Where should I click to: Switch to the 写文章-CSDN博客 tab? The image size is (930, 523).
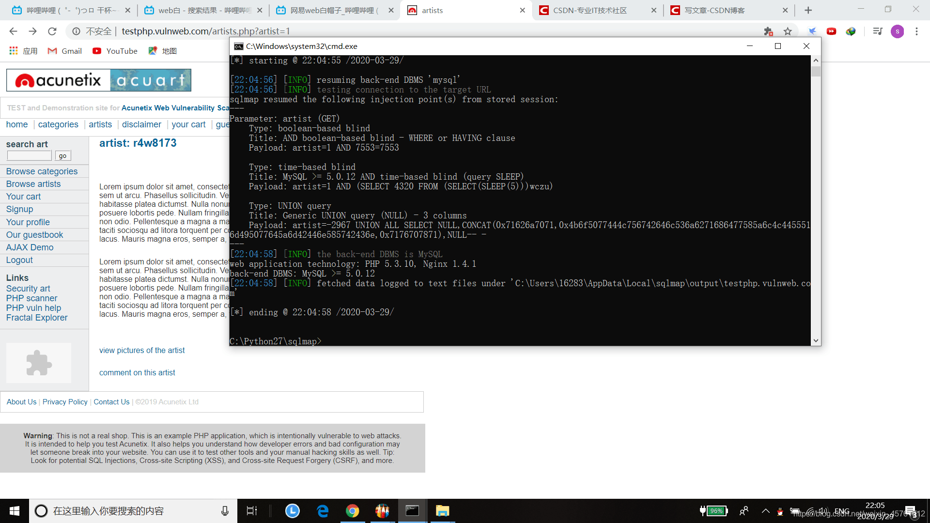coord(729,10)
